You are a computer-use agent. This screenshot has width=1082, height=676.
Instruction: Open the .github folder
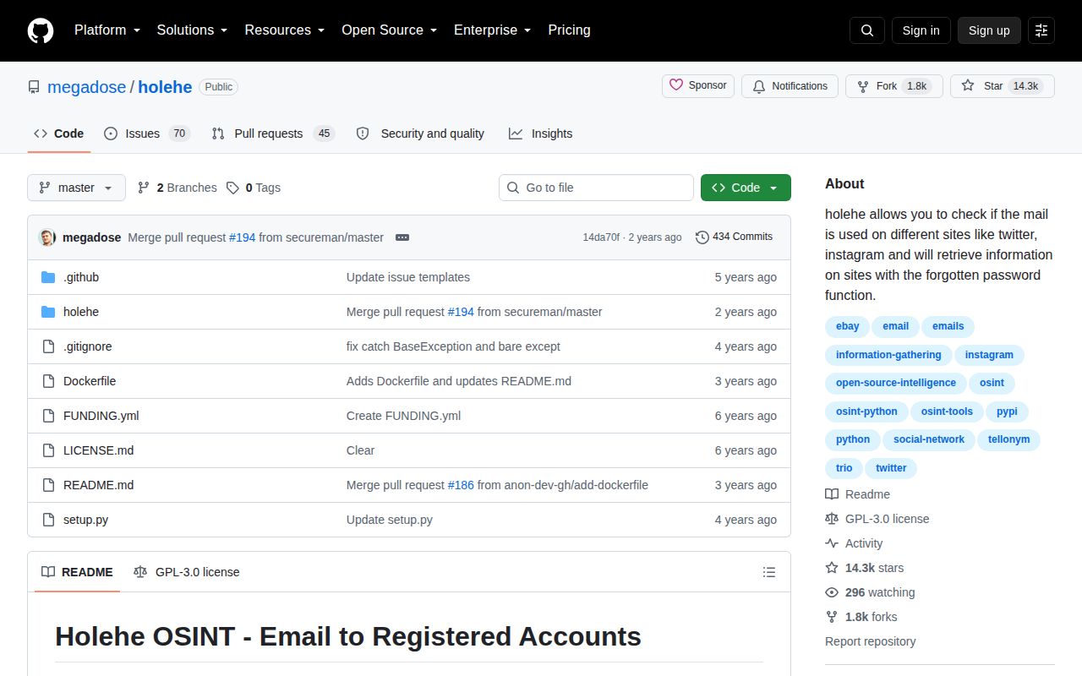(81, 277)
